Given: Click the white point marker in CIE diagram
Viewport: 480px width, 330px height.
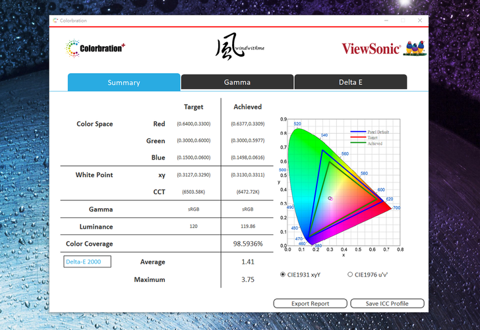Looking at the screenshot, I should pyautogui.click(x=331, y=198).
